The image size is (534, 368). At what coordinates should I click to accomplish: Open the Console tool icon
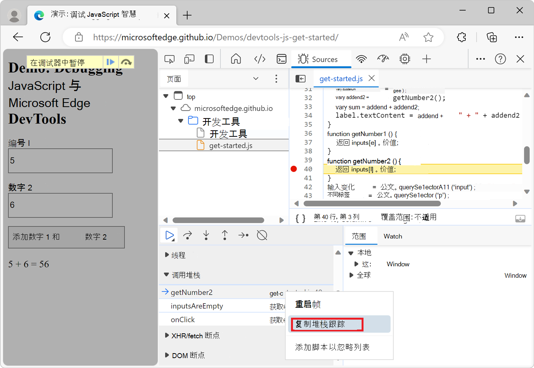281,59
